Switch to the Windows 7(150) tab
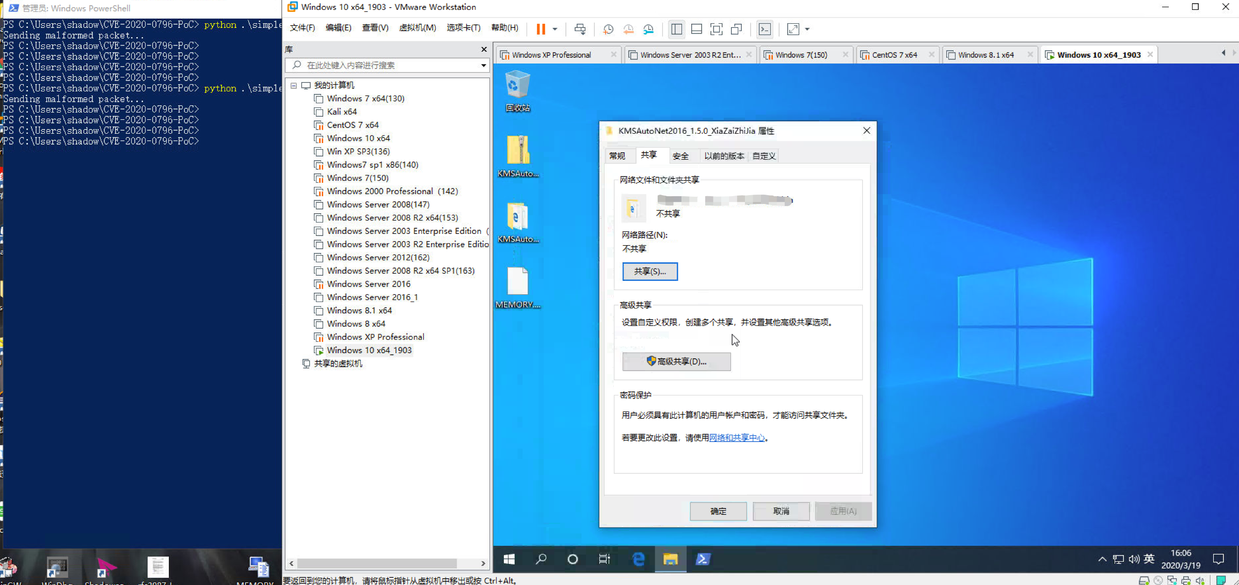1239x585 pixels. click(x=805, y=55)
